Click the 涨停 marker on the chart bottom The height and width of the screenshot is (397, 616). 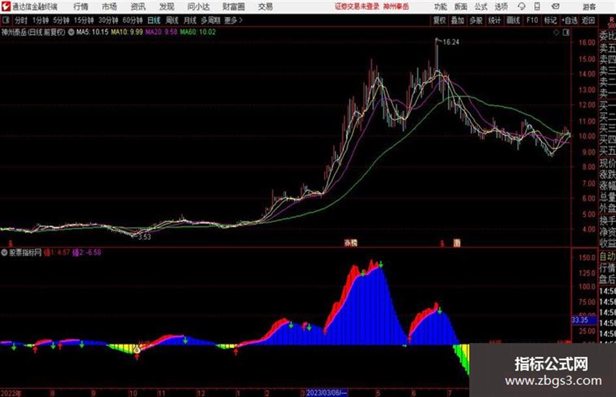pos(351,243)
